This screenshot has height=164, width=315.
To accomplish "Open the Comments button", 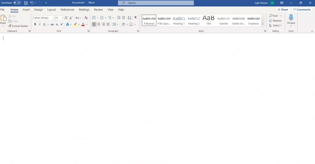I will (302, 10).
